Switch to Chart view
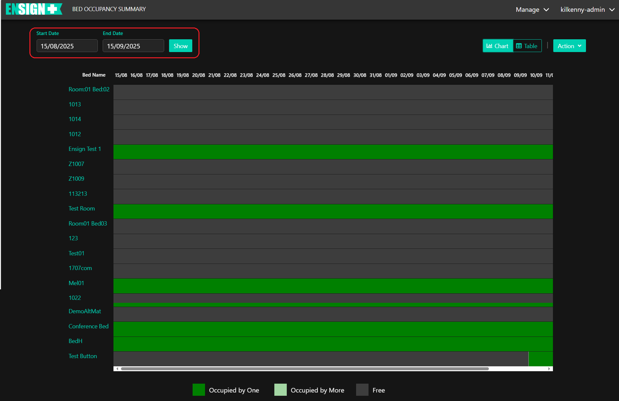 click(497, 46)
